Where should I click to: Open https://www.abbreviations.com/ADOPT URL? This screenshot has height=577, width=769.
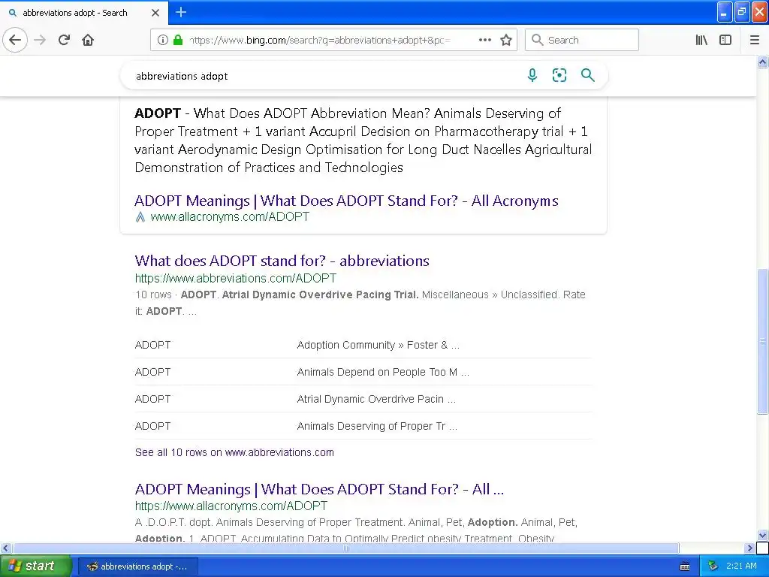click(235, 278)
